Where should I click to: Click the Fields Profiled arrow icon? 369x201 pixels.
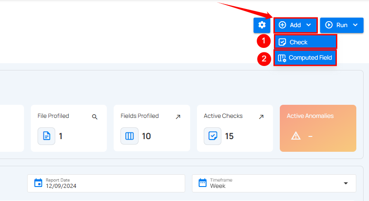[x=178, y=117]
